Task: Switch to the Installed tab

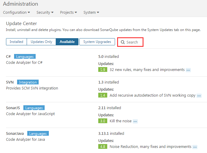Action: [x=16, y=42]
